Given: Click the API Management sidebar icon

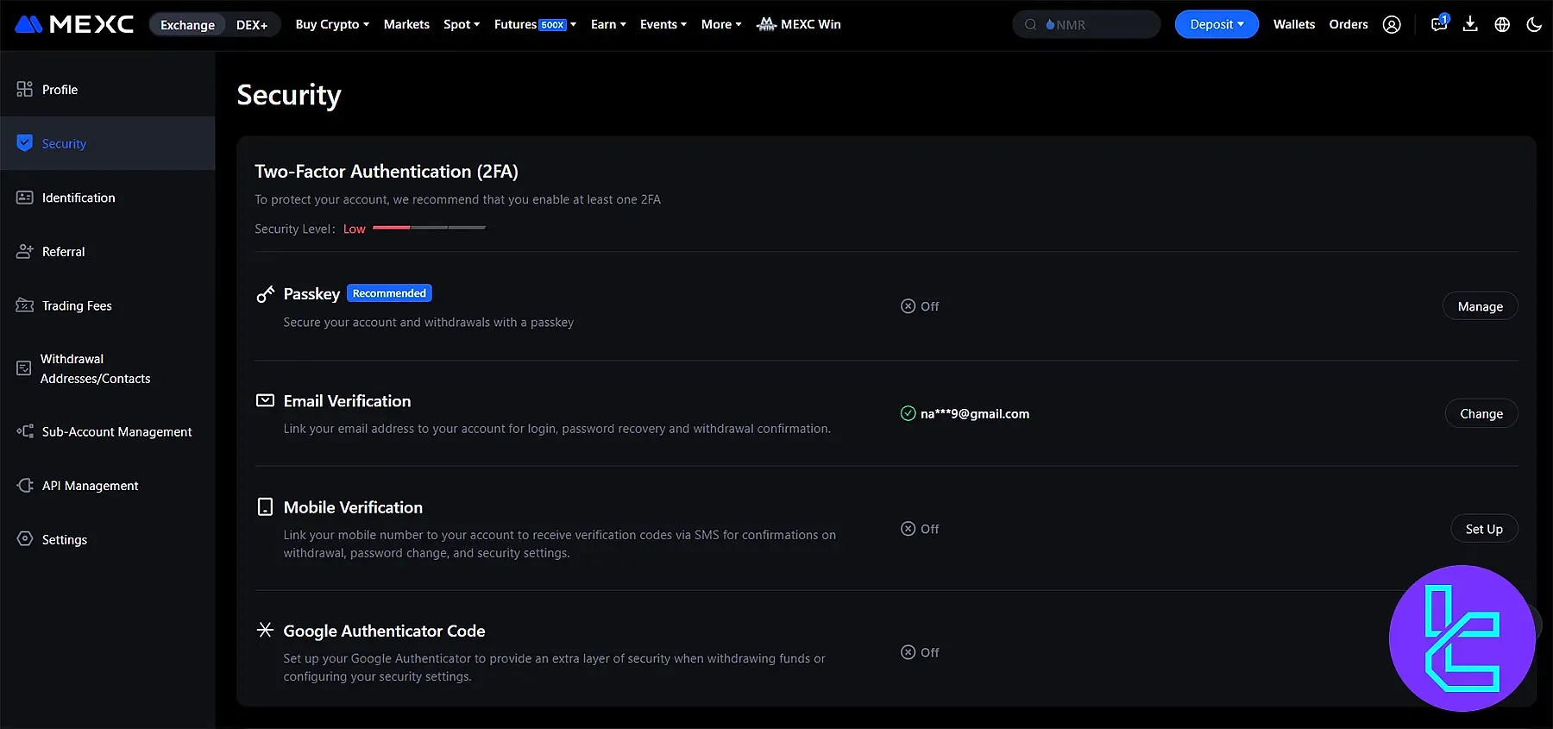Looking at the screenshot, I should pos(25,486).
